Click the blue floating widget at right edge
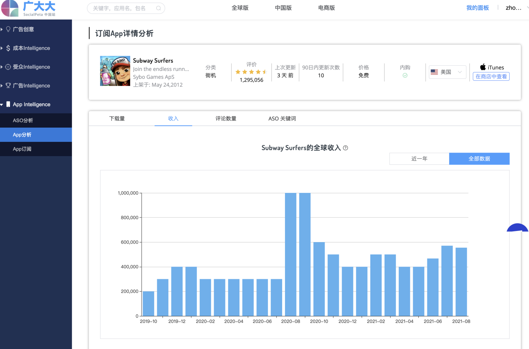The height and width of the screenshot is (349, 529). point(518,228)
